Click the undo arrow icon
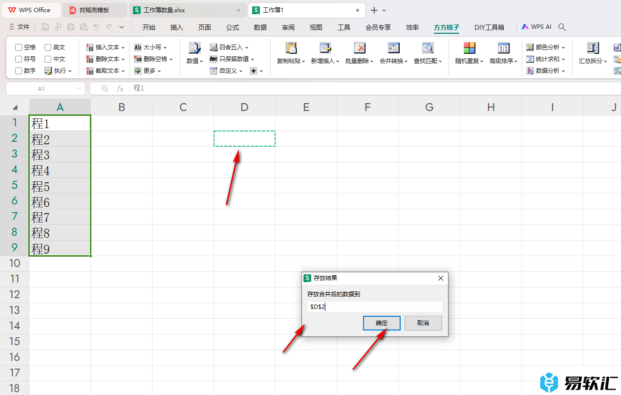The height and width of the screenshot is (395, 621). coord(96,27)
